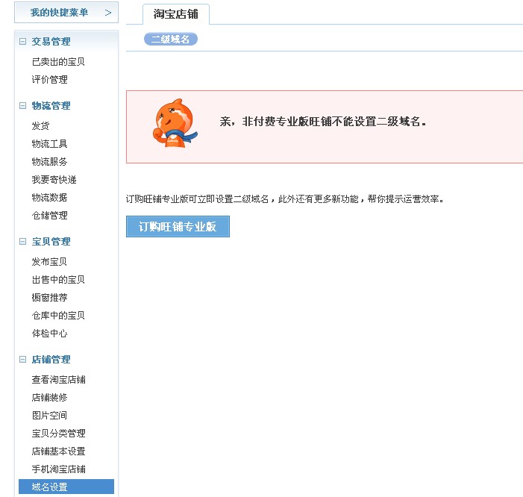This screenshot has height=497, width=523.
Task: Open 店铺装修
Action: pyautogui.click(x=49, y=398)
